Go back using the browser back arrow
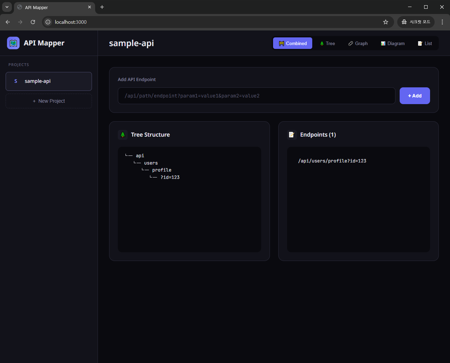The width and height of the screenshot is (450, 363). [x=8, y=22]
